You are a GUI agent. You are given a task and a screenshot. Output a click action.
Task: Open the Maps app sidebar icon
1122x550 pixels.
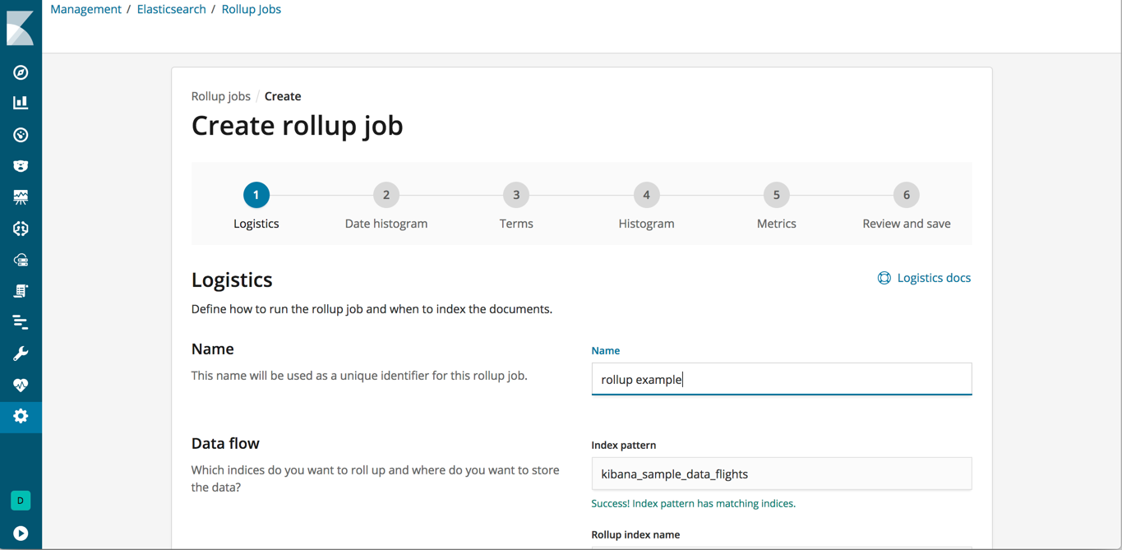(20, 196)
